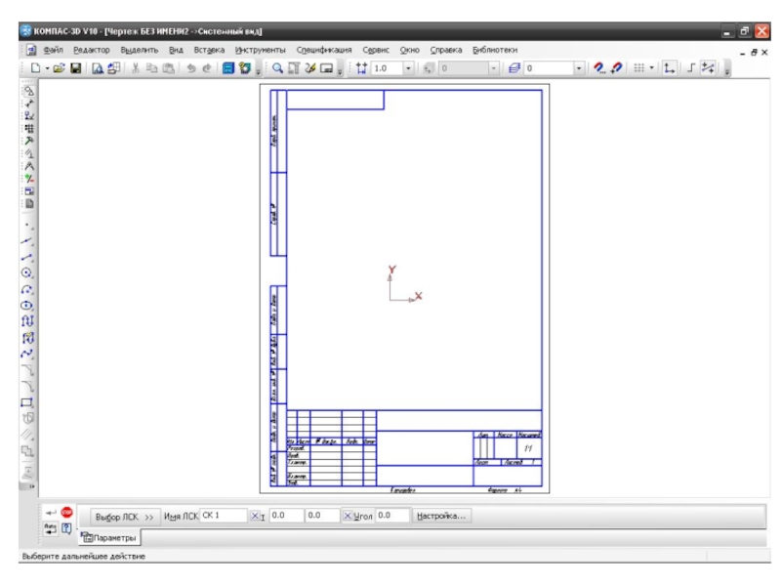Click the local coordinate system axes icon
781x586 pixels.
click(x=669, y=67)
